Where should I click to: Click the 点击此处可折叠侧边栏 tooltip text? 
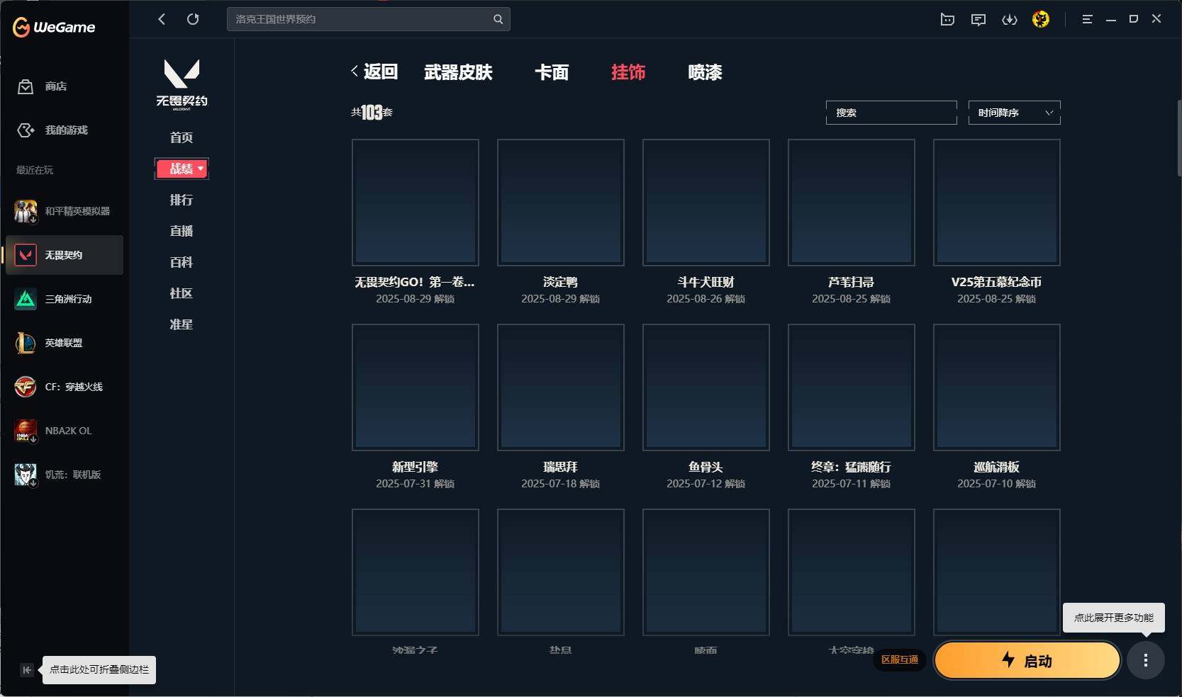pos(99,670)
